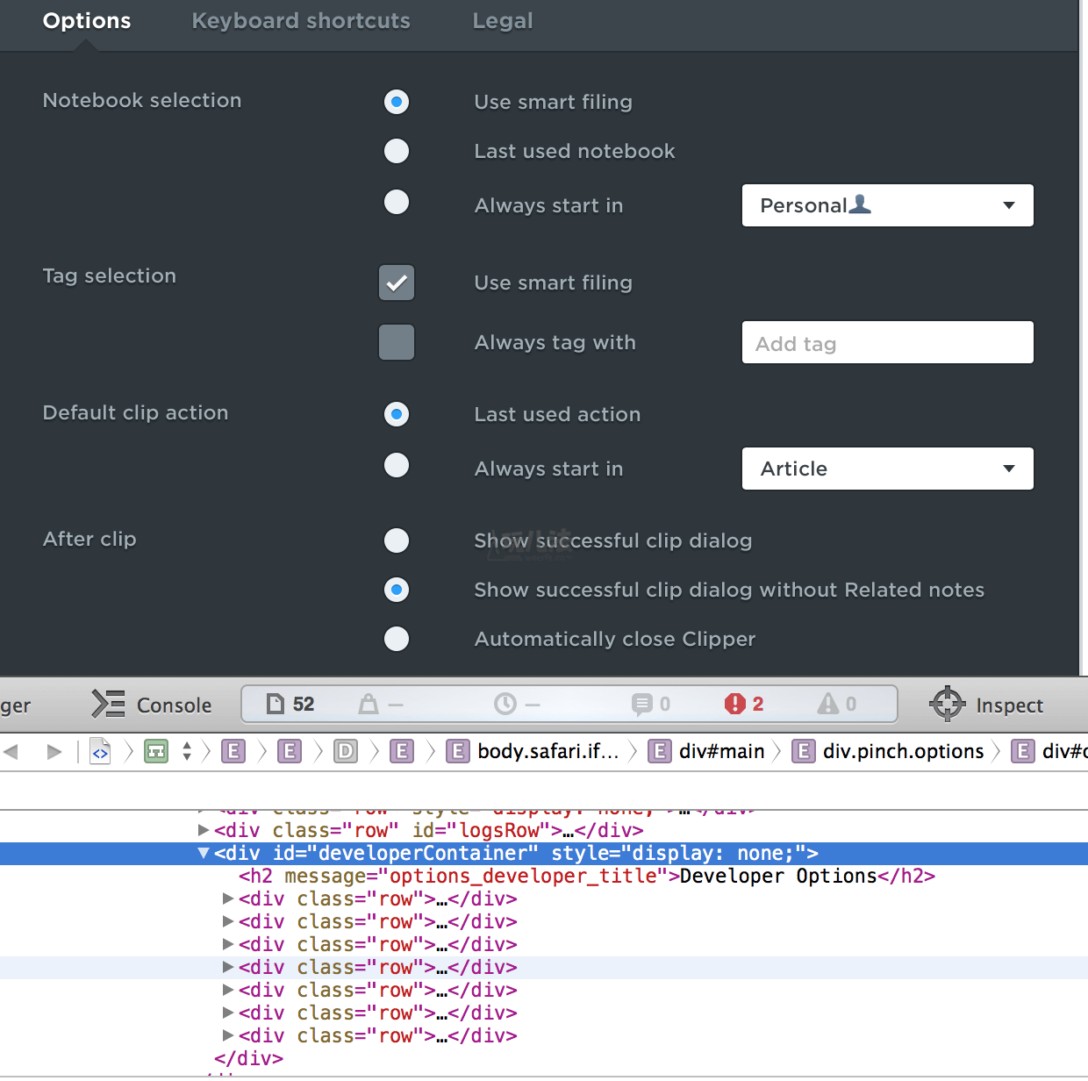Jump to div#main breadcrumb element
The width and height of the screenshot is (1088, 1081).
[x=722, y=751]
